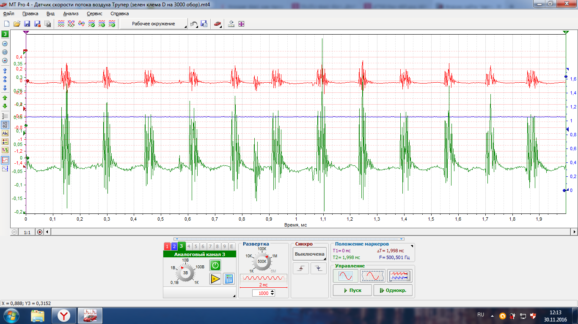Toggle the rising edge trigger button

tap(301, 268)
